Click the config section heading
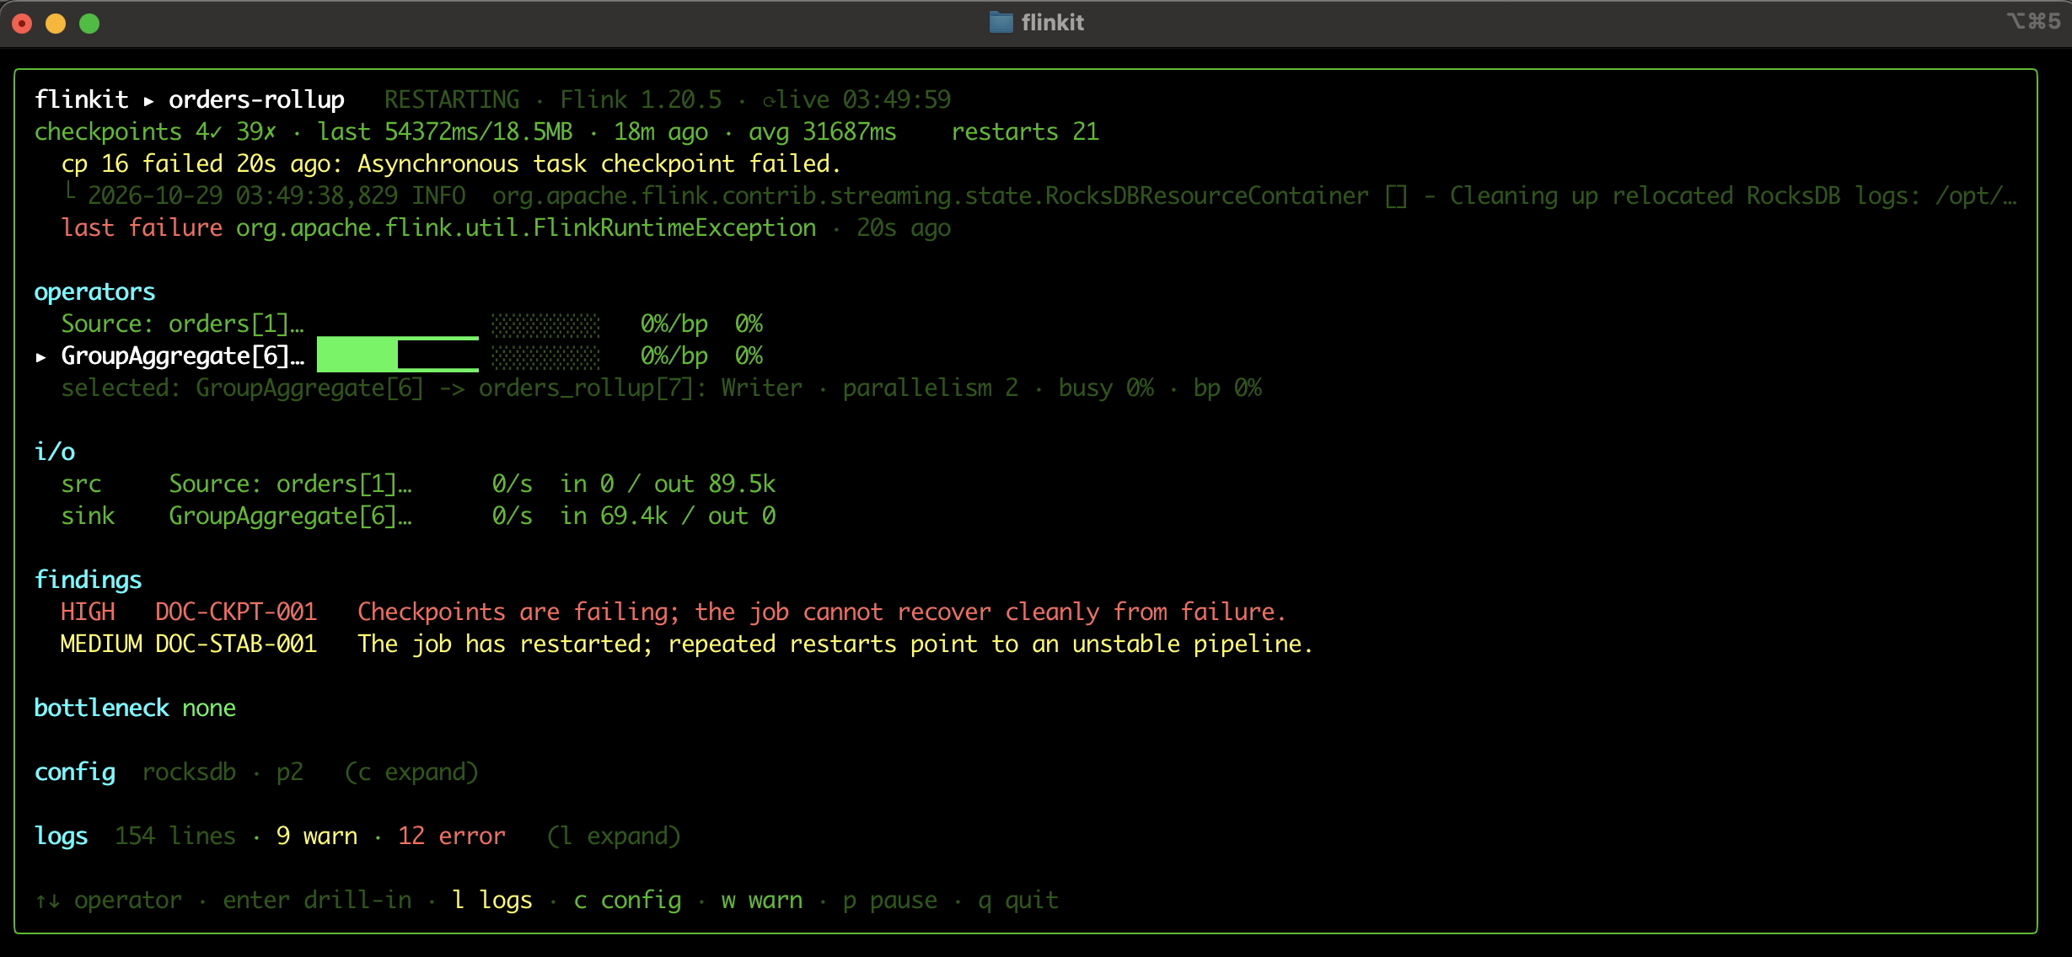2072x957 pixels. 74,773
